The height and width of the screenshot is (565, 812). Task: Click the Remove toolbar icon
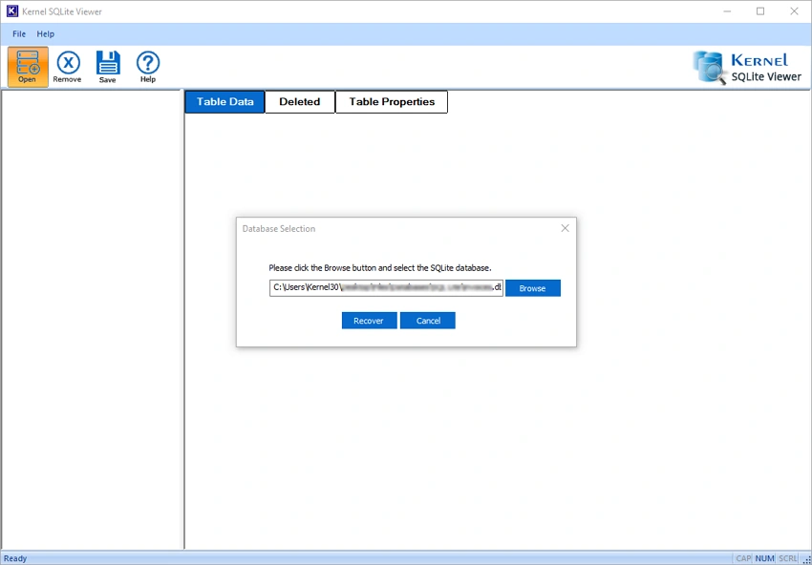(67, 67)
